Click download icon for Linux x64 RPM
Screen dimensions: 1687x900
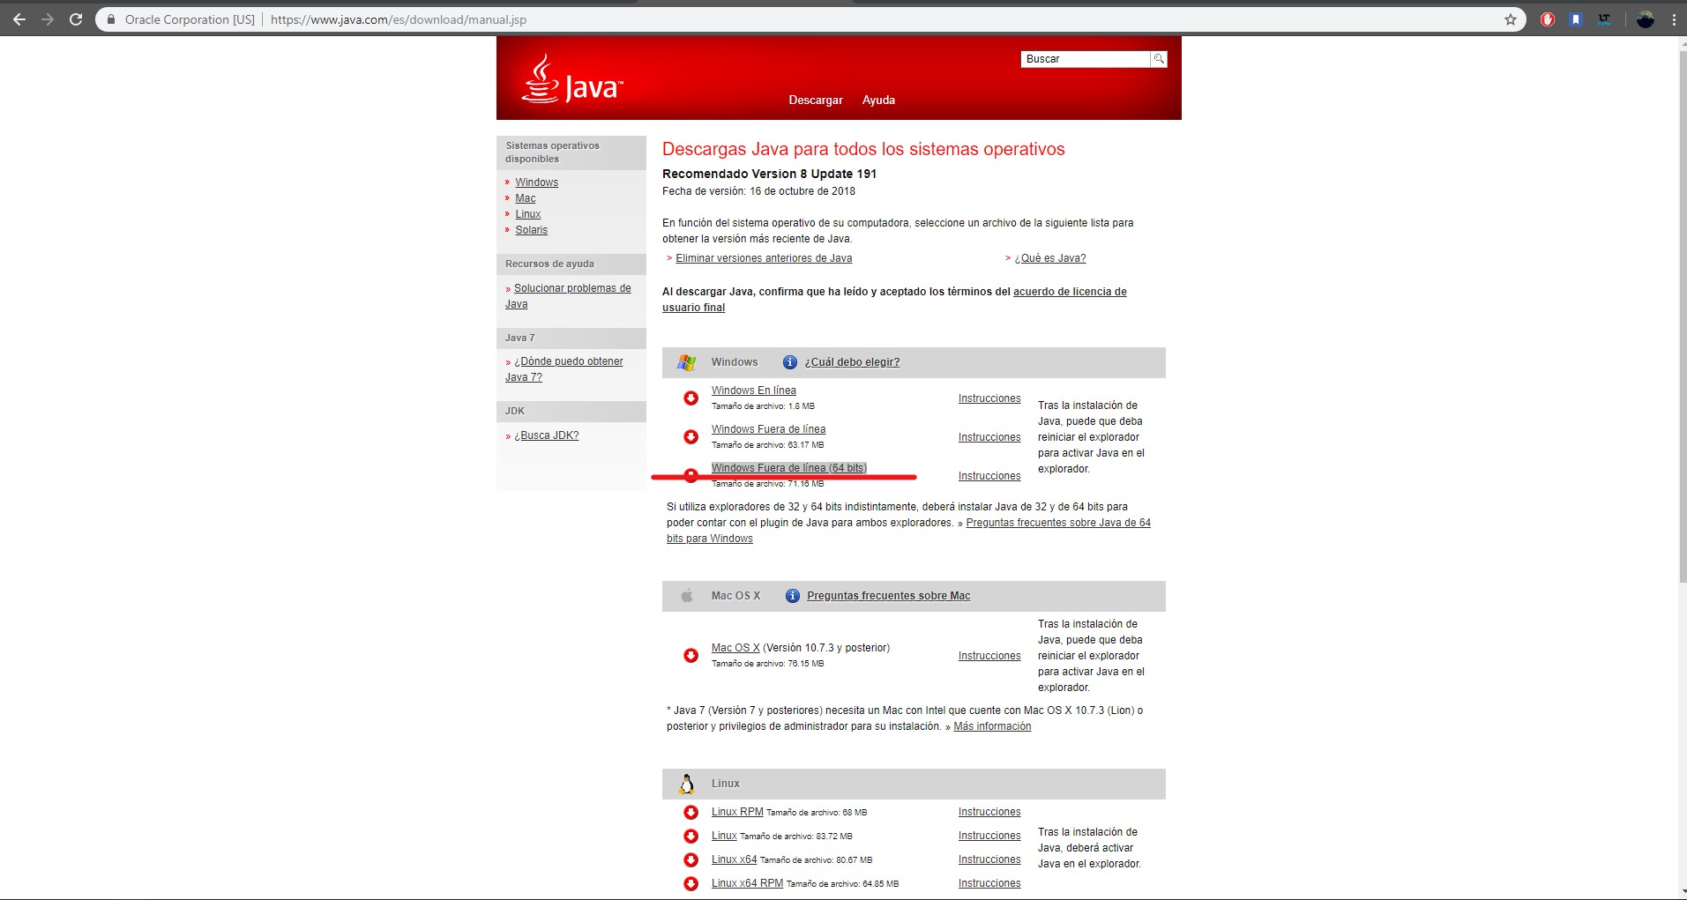[x=691, y=883]
